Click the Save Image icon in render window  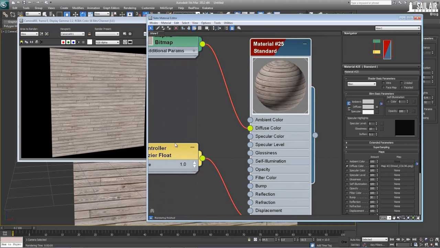click(x=22, y=42)
